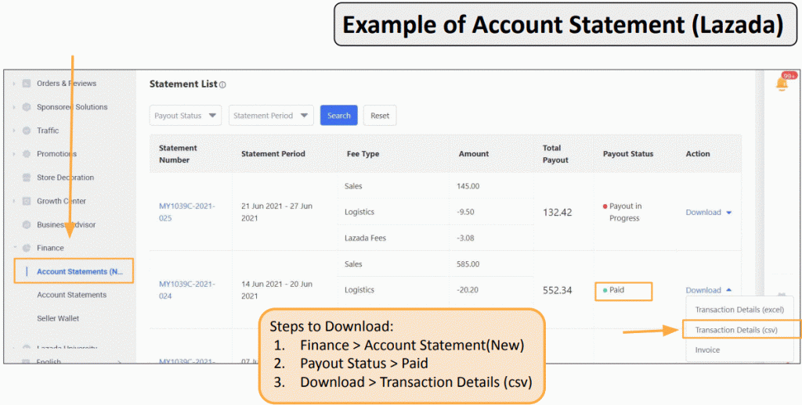Image resolution: width=802 pixels, height=405 pixels.
Task: Click the page's vertical scrollbar track
Action: point(760,217)
